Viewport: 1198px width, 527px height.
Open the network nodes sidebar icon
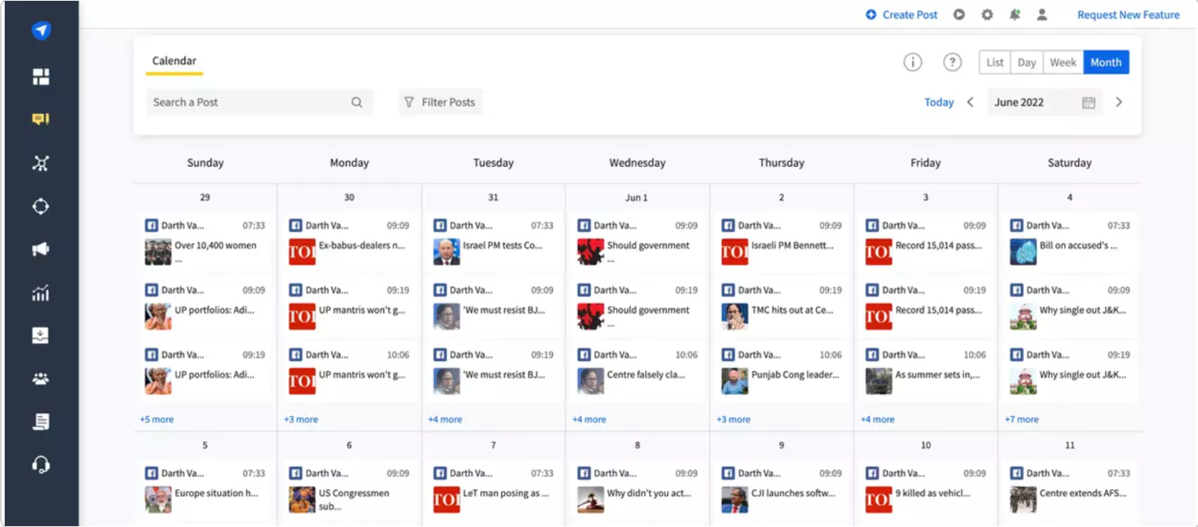(x=40, y=163)
